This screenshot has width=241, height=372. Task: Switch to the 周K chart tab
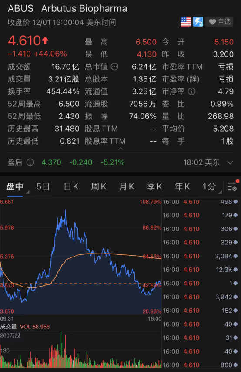pos(99,187)
